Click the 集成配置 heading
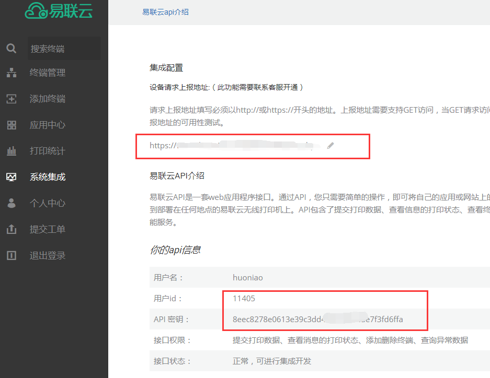 [x=166, y=68]
